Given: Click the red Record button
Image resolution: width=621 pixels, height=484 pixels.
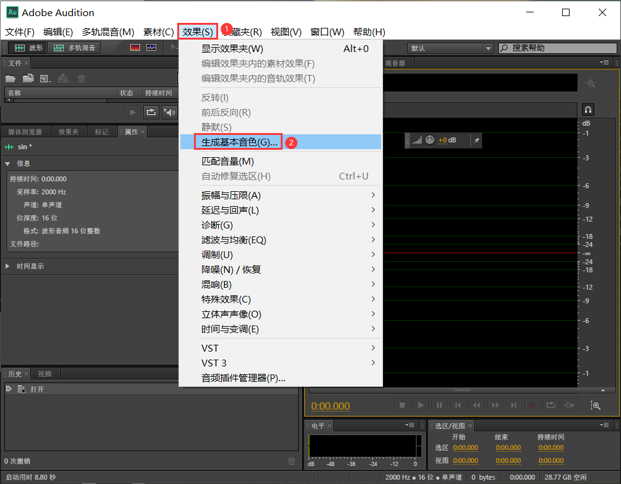Looking at the screenshot, I should point(532,405).
